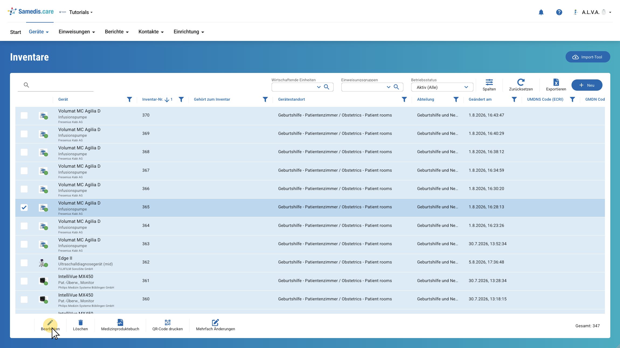The image size is (620, 348).
Task: Click device thumbnail for inventory 370
Action: click(43, 116)
